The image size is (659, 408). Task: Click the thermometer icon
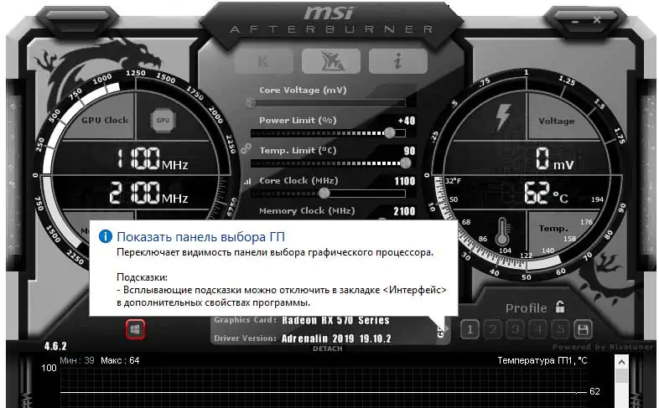point(504,232)
